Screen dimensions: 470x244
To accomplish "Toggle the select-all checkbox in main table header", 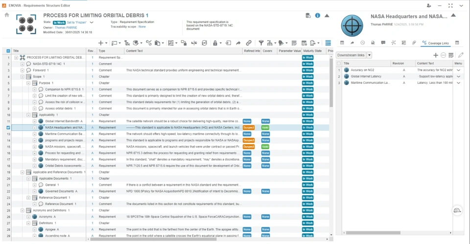I will pyautogui.click(x=8, y=51).
